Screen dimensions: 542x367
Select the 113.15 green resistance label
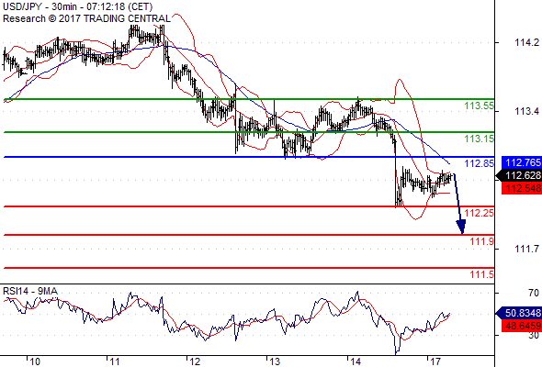[x=480, y=139]
